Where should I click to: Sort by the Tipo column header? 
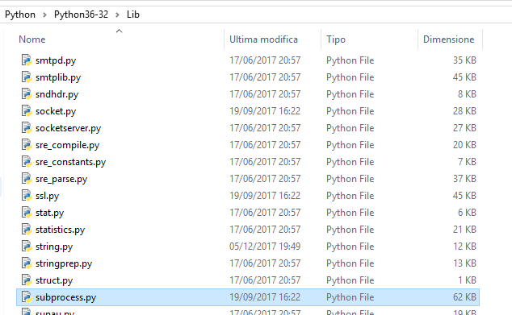click(336, 39)
